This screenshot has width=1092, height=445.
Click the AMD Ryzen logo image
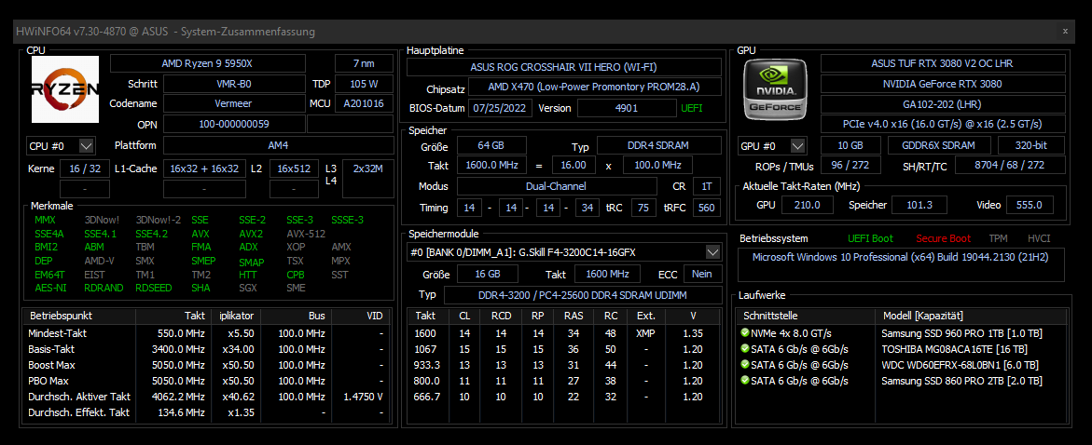[64, 89]
